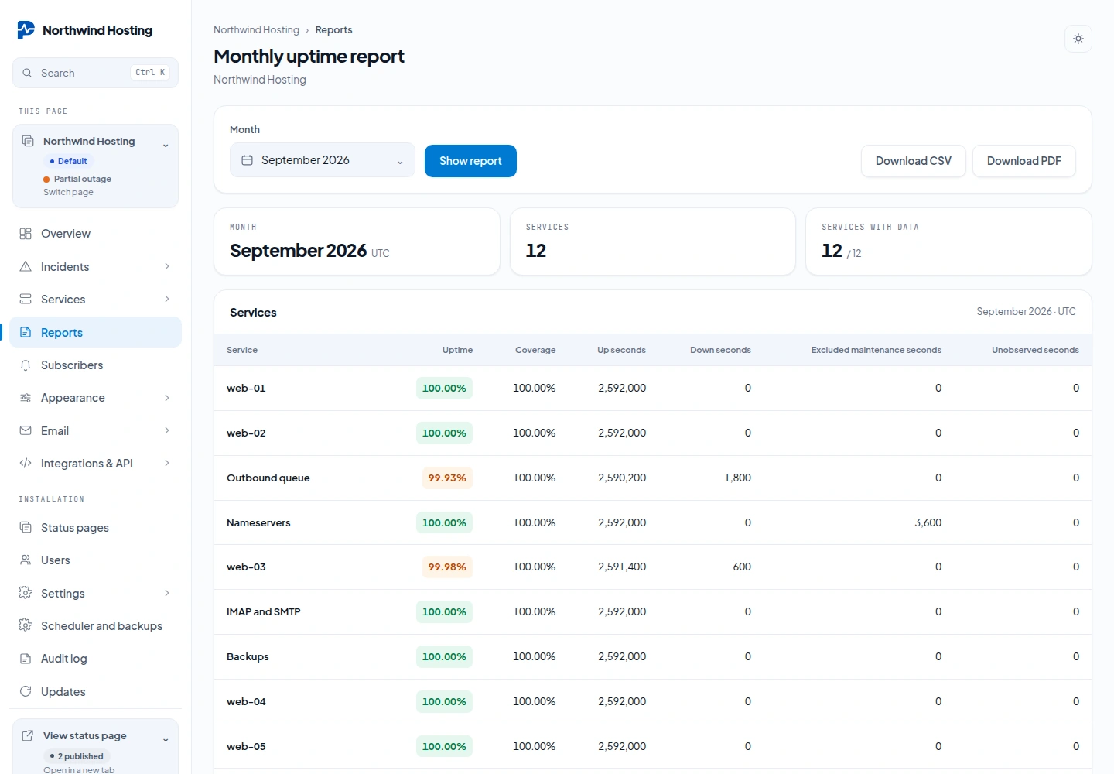Click the web-05 service name
This screenshot has height=774, width=1114.
[246, 746]
